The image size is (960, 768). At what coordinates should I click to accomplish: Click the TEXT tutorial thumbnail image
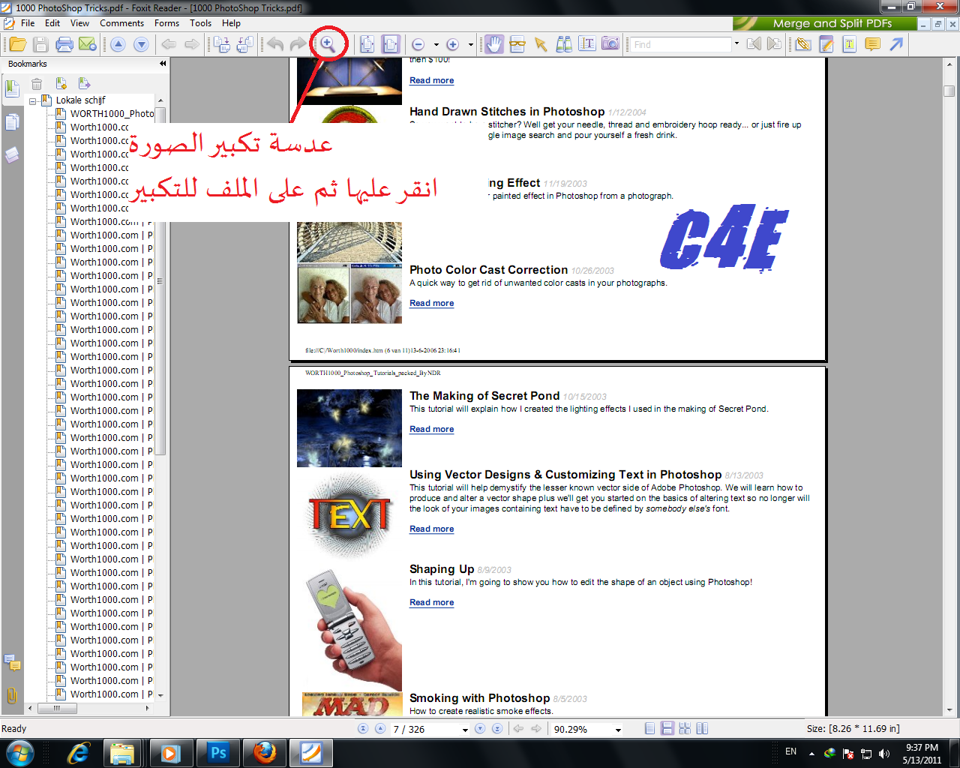(x=349, y=515)
